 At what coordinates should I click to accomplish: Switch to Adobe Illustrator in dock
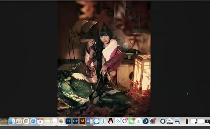coord(82,121)
